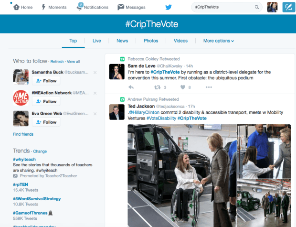Change the Trends location
The image size is (296, 227).
40,151
